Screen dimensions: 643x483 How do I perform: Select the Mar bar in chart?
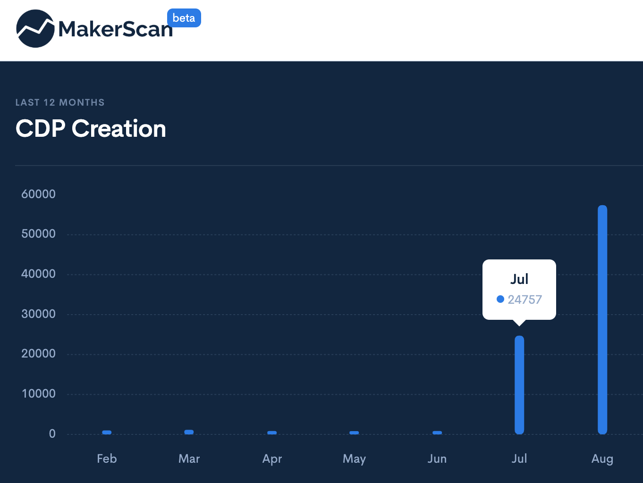coord(189,432)
